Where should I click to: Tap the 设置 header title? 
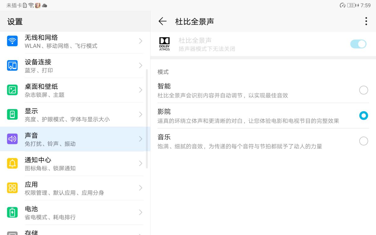click(x=15, y=22)
